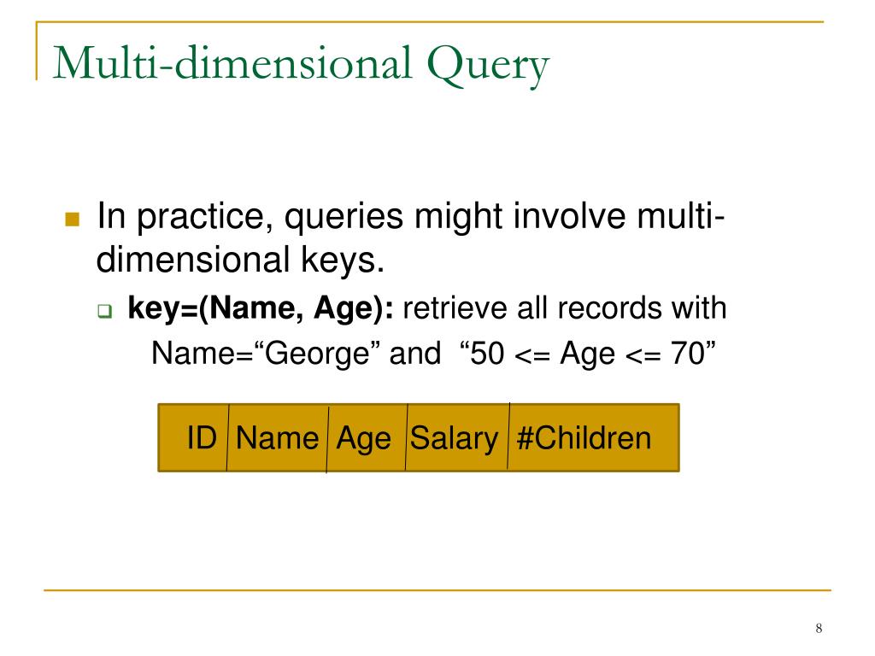
Task: Click the word 'and' in the query line
Action: (415, 354)
